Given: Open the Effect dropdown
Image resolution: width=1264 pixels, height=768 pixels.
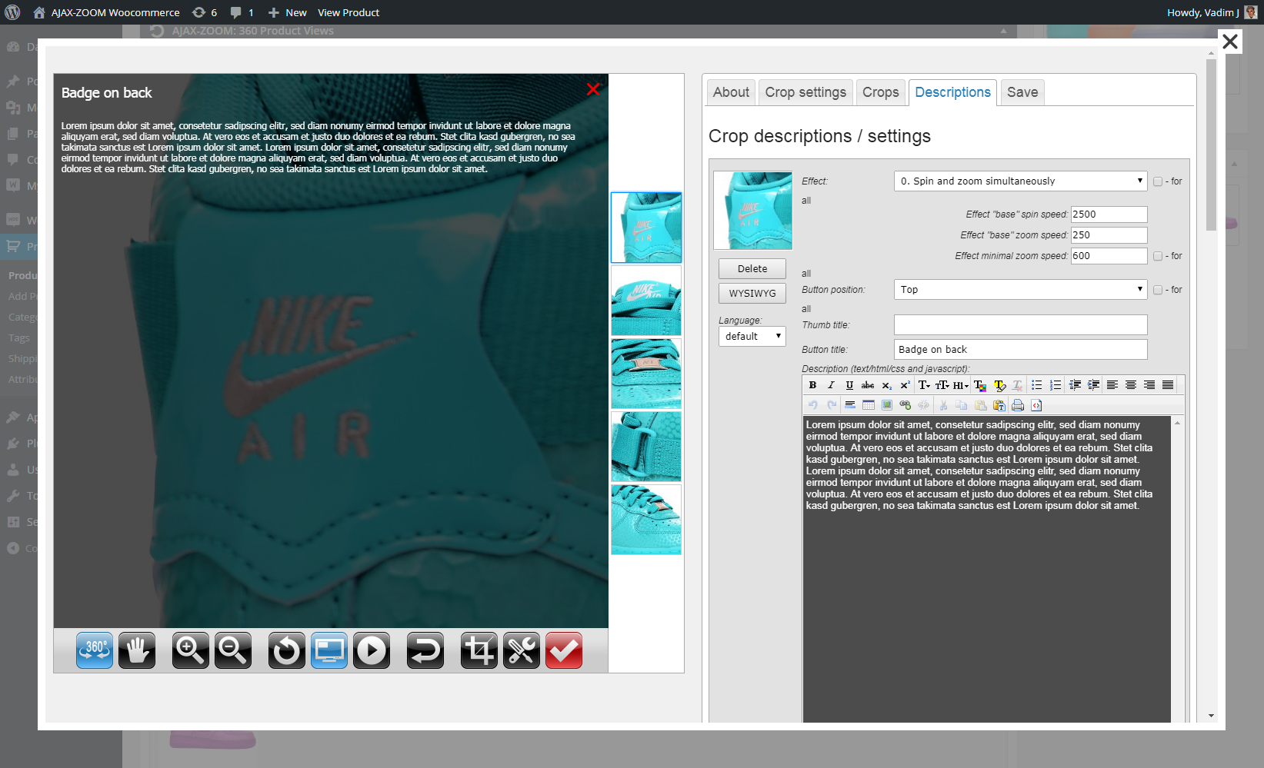Looking at the screenshot, I should 1020,181.
